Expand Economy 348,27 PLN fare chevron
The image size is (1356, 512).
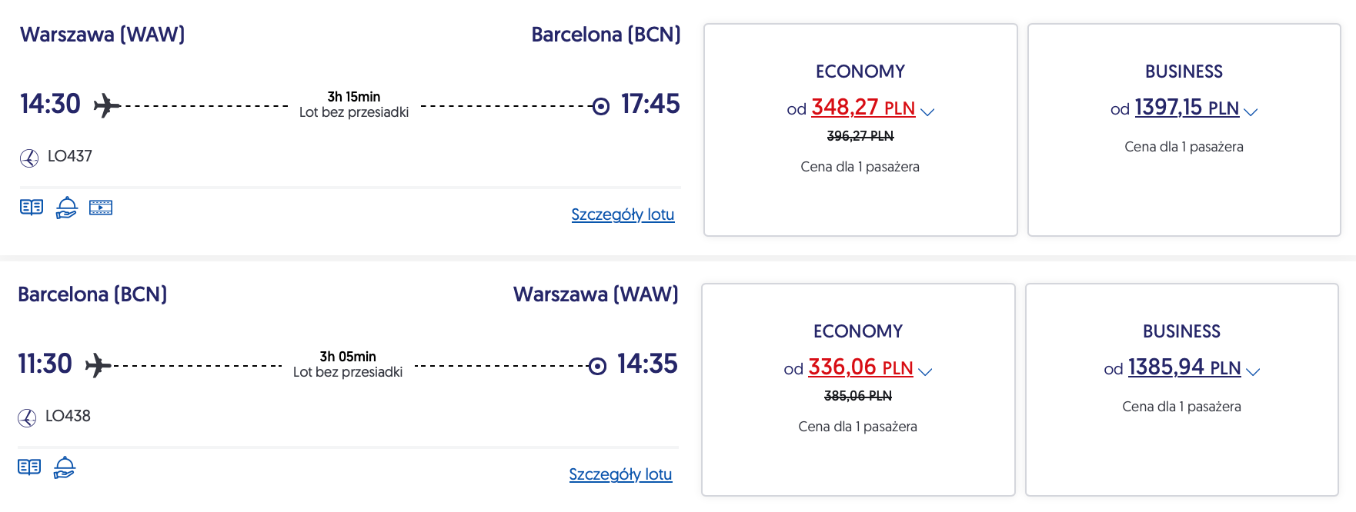point(928,112)
